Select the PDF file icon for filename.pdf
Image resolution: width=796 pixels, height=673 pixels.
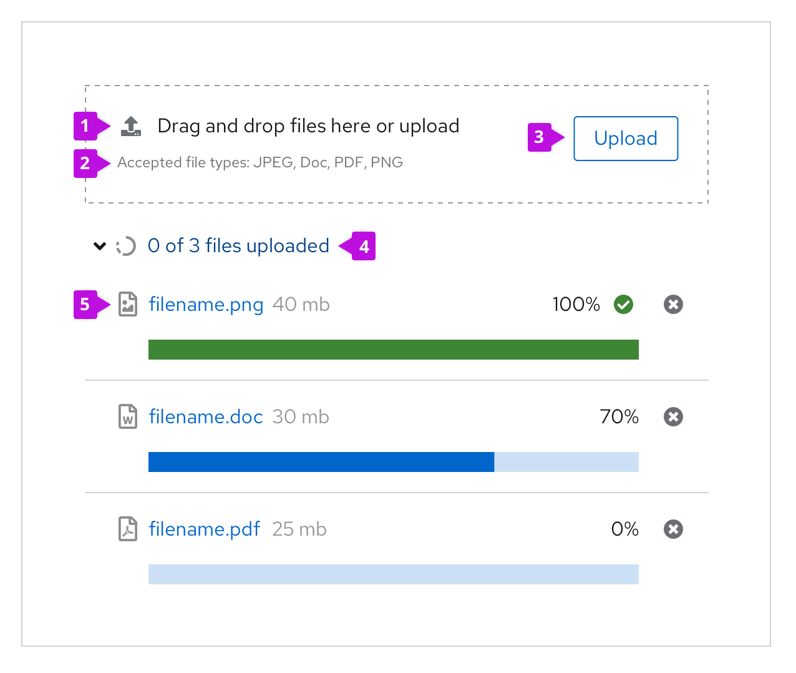click(x=128, y=529)
